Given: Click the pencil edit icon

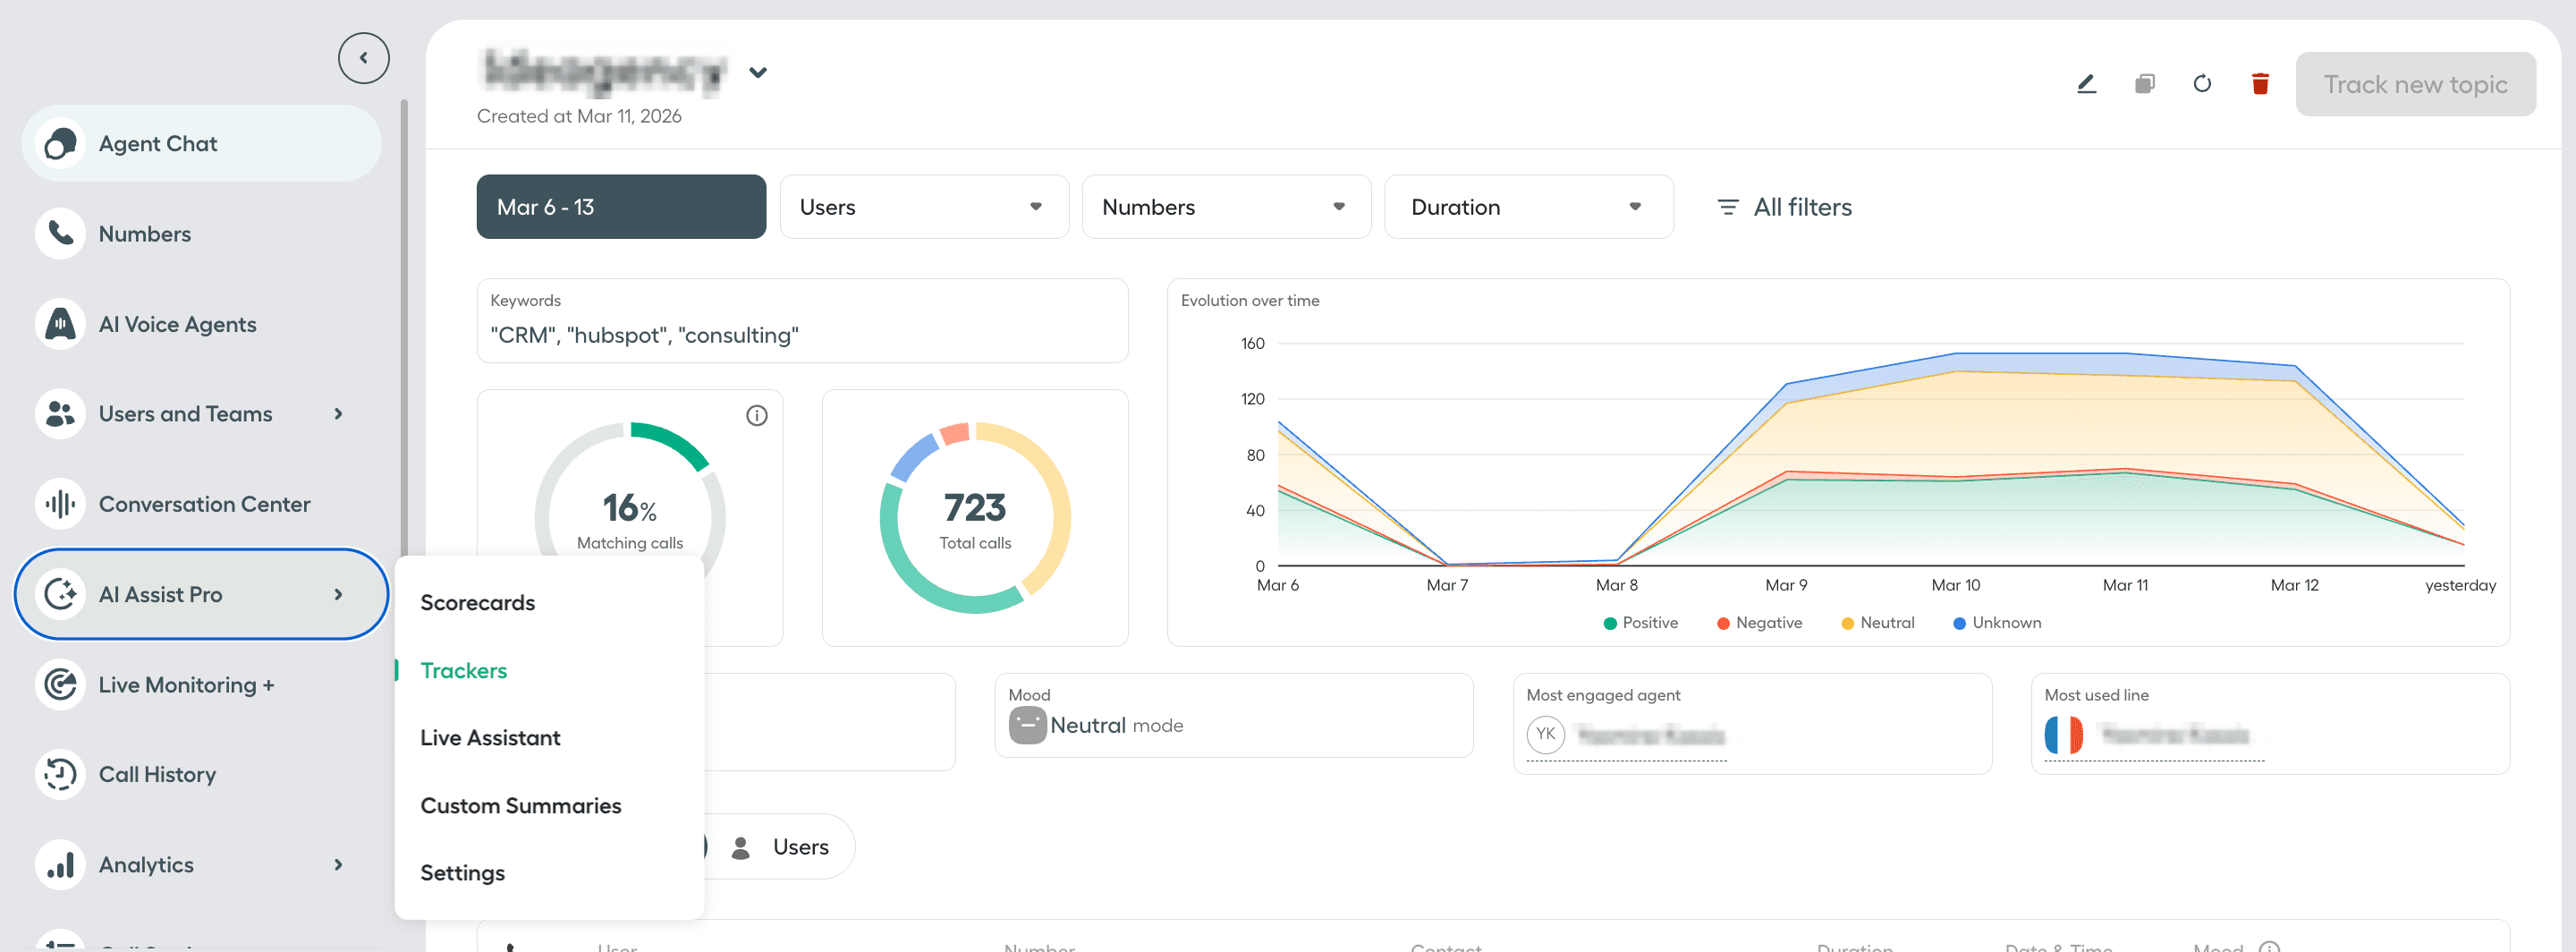Looking at the screenshot, I should pyautogui.click(x=2086, y=84).
